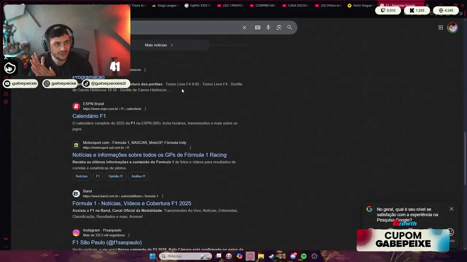Switch to the COMPREI UM tab
This screenshot has width=467, height=262.
(263, 5)
